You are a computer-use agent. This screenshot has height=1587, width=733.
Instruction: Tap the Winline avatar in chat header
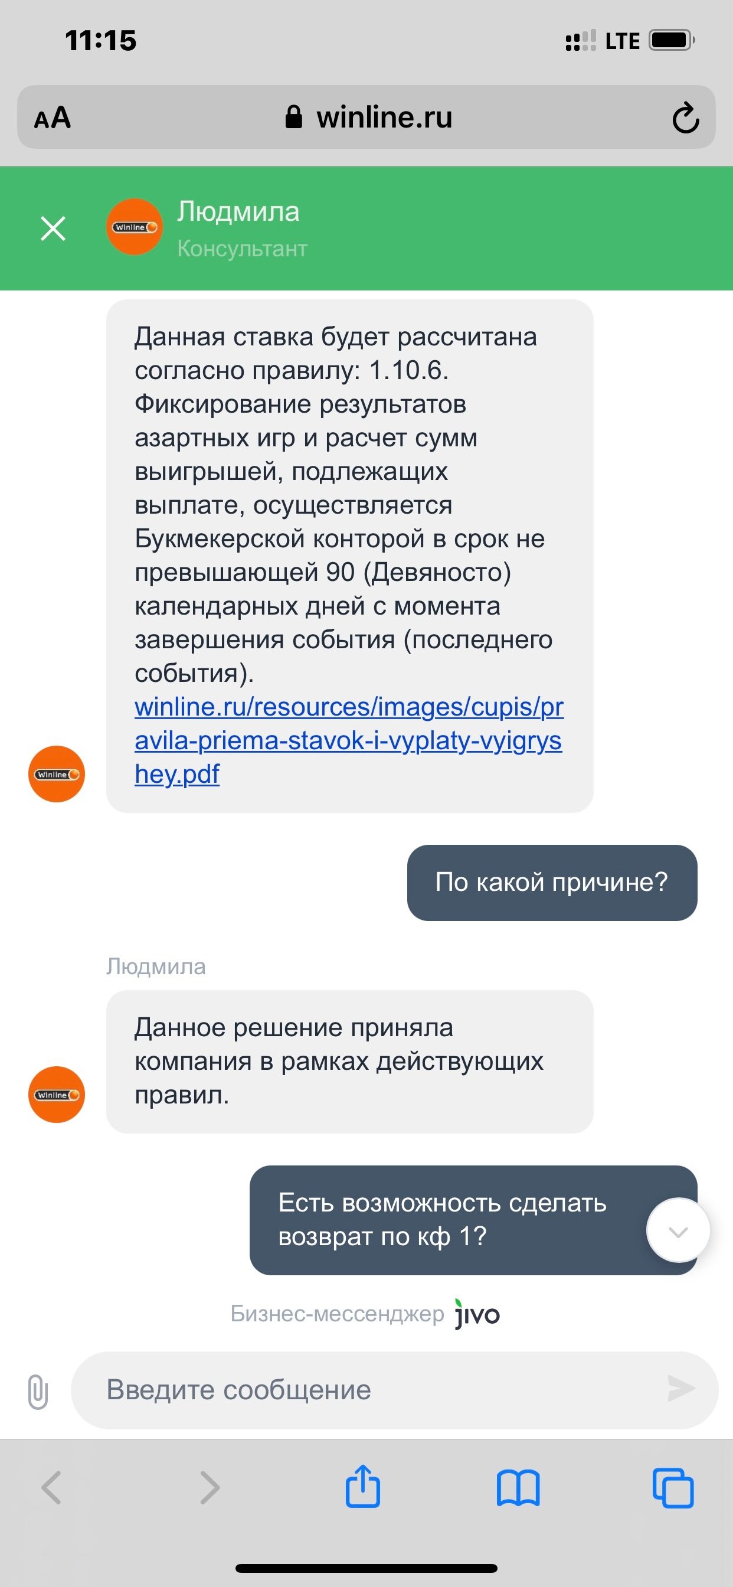point(135,227)
